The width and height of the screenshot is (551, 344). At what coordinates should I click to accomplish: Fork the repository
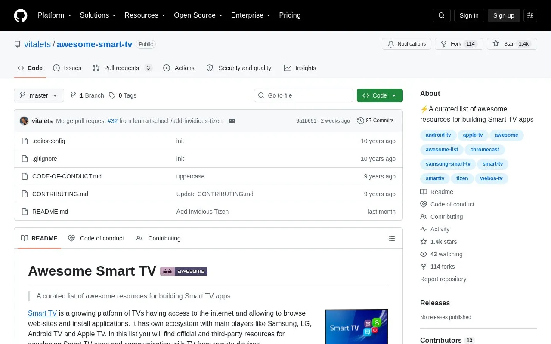coord(459,44)
